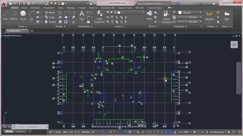The height and width of the screenshot is (136, 243).
Task: Open the layer dropdown in Layers panel
Action: tap(144, 12)
